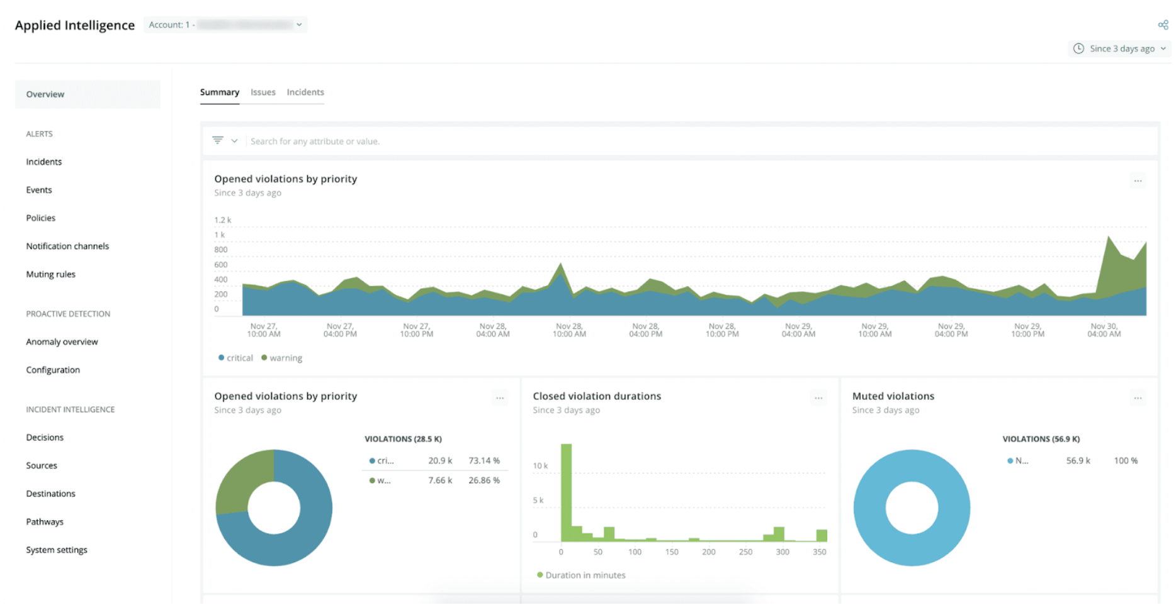Viewport: 1176px width, 605px height.
Task: Open options menu on Opened violations donut panel
Action: coord(500,397)
